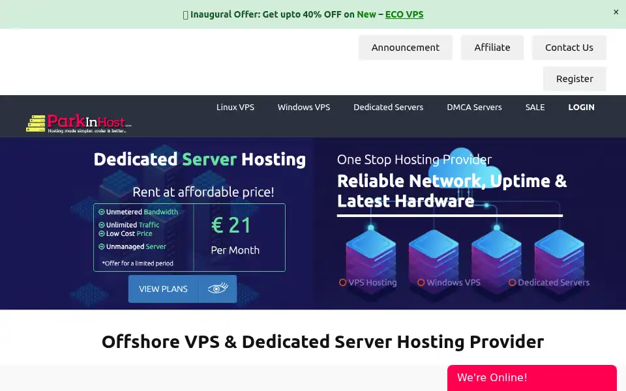This screenshot has width=626, height=391.
Task: Select the Windows VPS circle marker in banner
Action: coord(421,282)
